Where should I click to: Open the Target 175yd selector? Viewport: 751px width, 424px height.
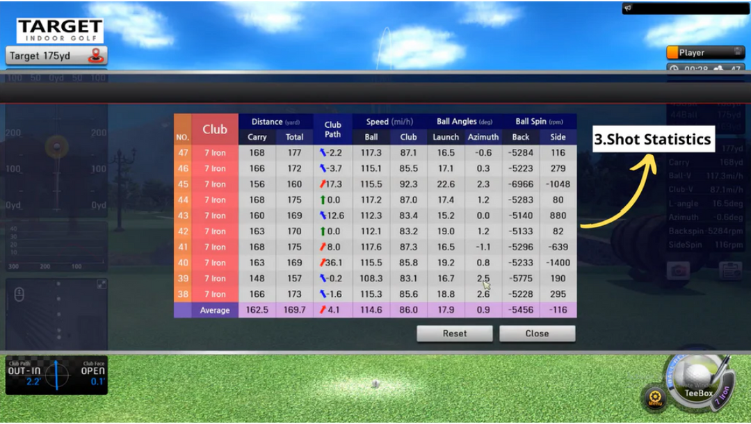click(56, 56)
